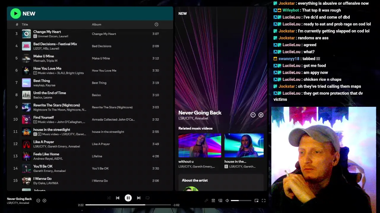Click the explicit E badge under house in the streetlight track
This screenshot has height=213, width=380.
35,134
